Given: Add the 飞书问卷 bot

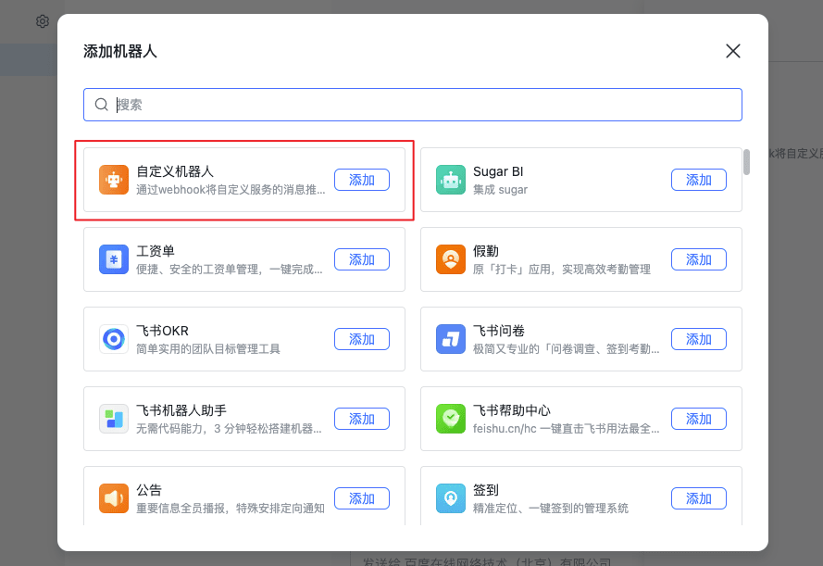Looking at the screenshot, I should coord(699,339).
